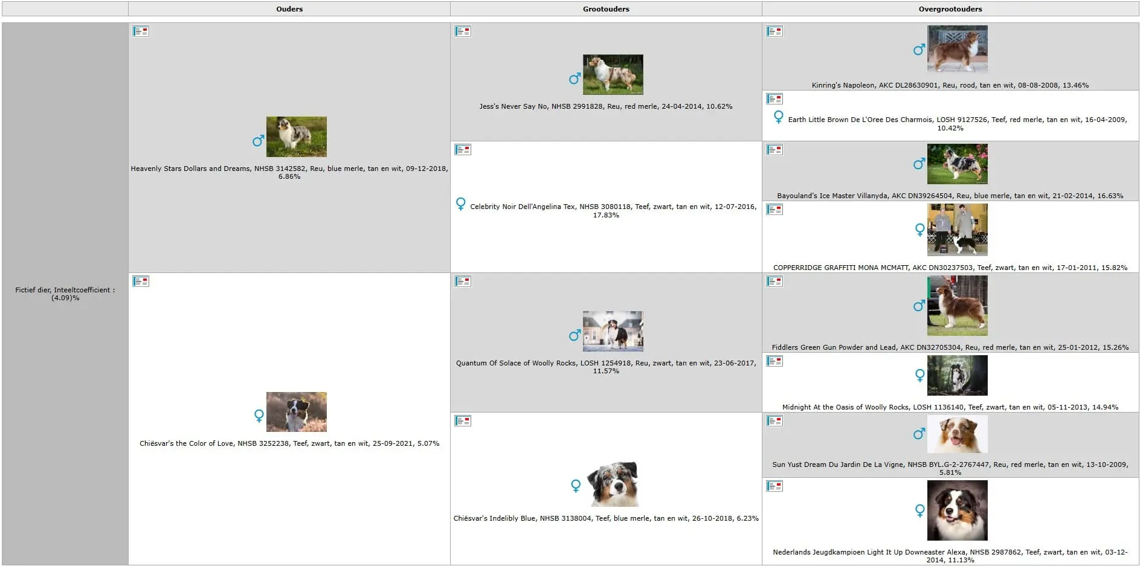Viewport: 1140px width, 566px height.
Task: Click info card icon for Chiësvar's Indelibly Blue
Action: point(463,421)
